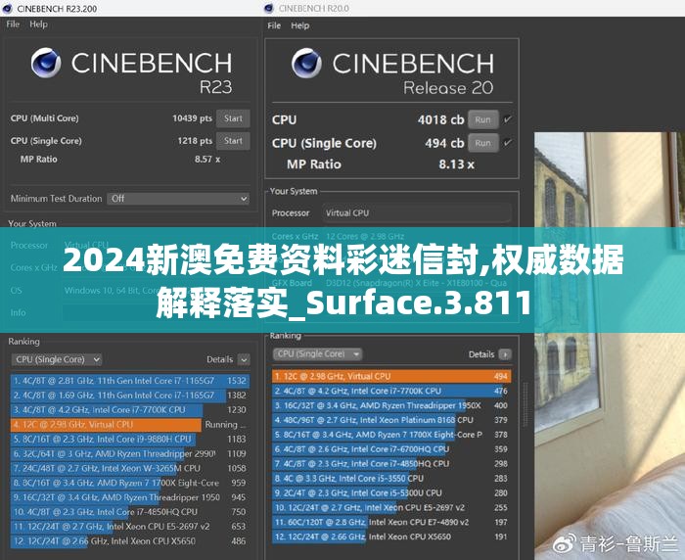The height and width of the screenshot is (560, 685).
Task: Click the Cinebench Release 20 logo sphere
Action: pos(306,64)
